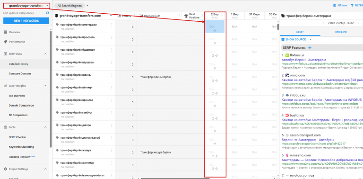Click sidebar vertical scrollbar
The width and height of the screenshot is (363, 179).
51,89
